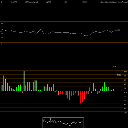The height and width of the screenshot is (128, 128).
Task: Click the CASH ticker symbol in header
Action: click(x=85, y=2)
